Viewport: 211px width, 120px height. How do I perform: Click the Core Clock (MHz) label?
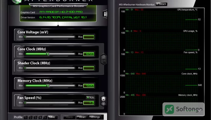[x=32, y=49]
